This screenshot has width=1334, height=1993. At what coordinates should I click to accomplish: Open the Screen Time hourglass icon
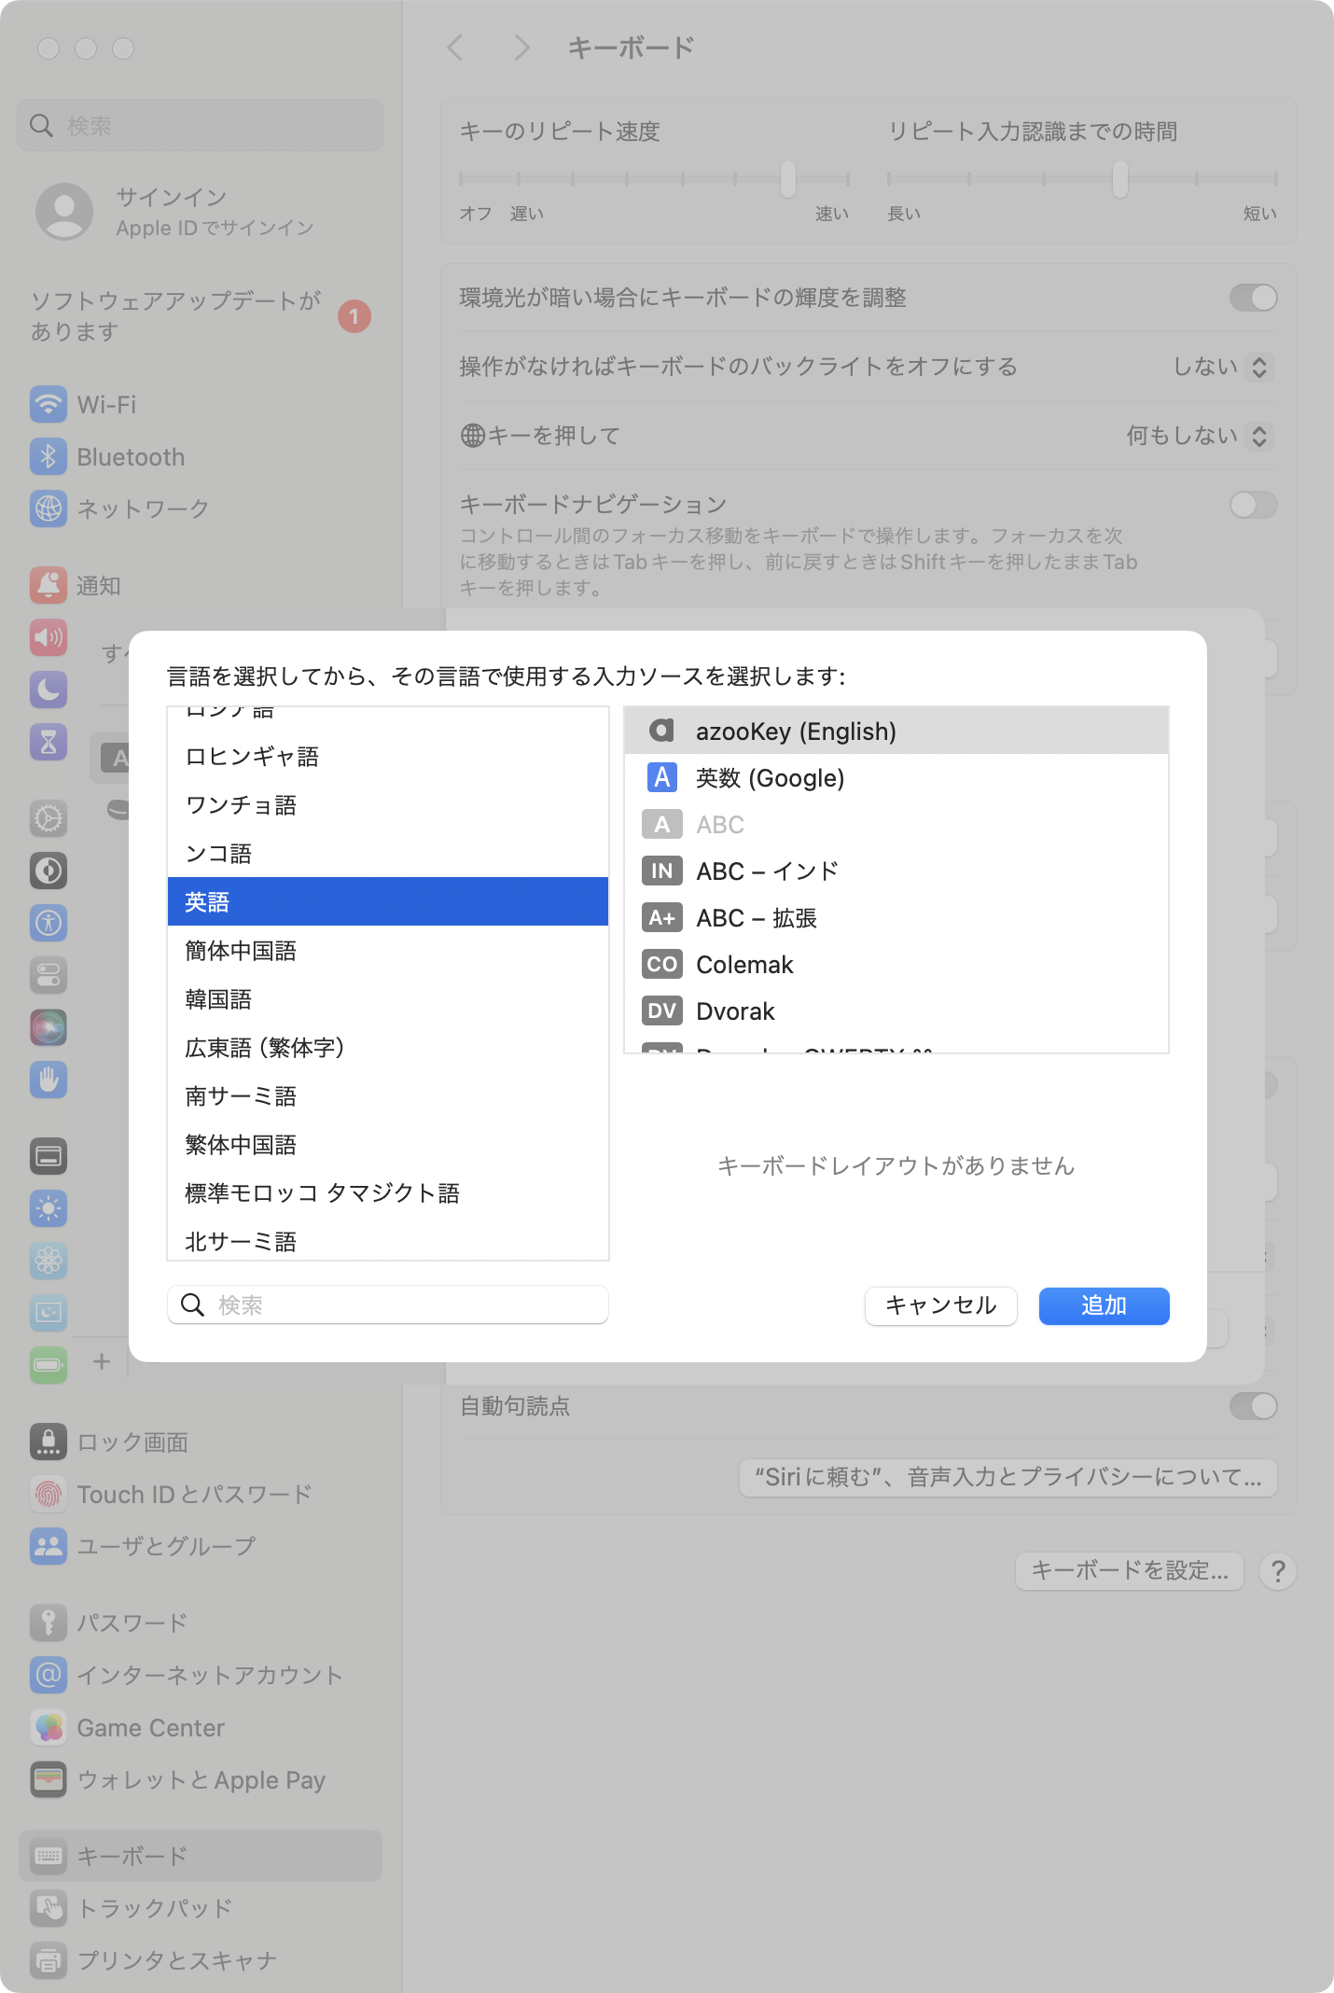point(49,742)
